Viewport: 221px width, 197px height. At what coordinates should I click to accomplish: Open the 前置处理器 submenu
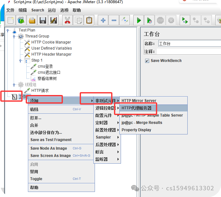(x=107, y=130)
